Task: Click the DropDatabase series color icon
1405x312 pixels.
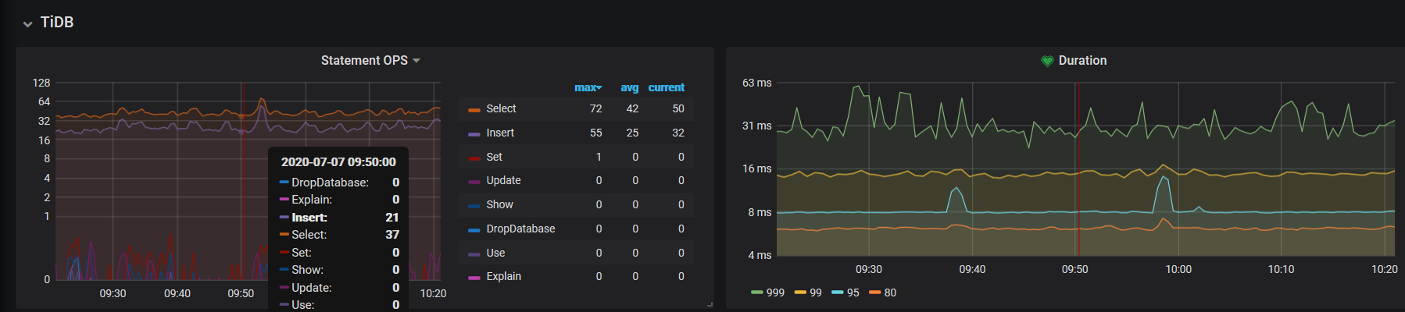Action: [x=474, y=230]
